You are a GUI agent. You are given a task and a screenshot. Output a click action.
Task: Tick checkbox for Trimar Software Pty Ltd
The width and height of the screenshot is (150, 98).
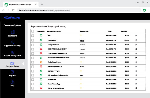[32, 88]
